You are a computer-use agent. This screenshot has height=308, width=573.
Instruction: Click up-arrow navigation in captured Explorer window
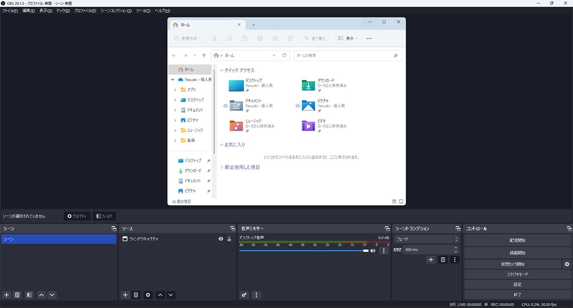204,55
